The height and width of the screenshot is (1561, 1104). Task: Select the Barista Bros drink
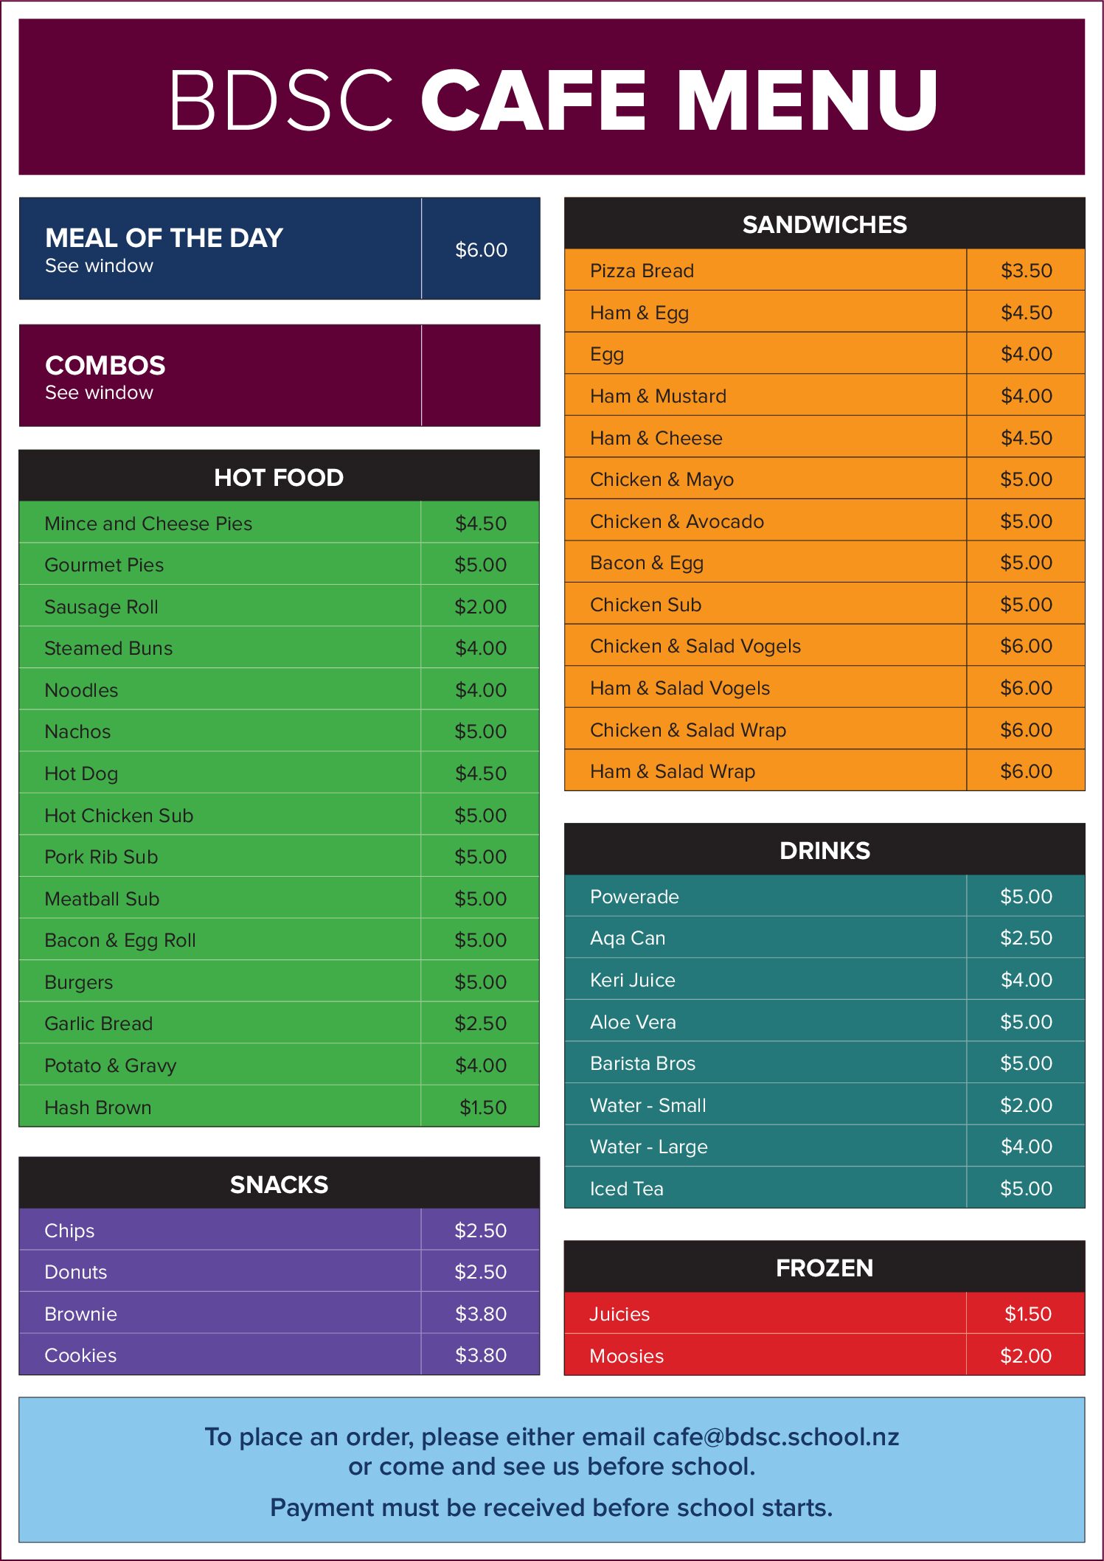642,1063
